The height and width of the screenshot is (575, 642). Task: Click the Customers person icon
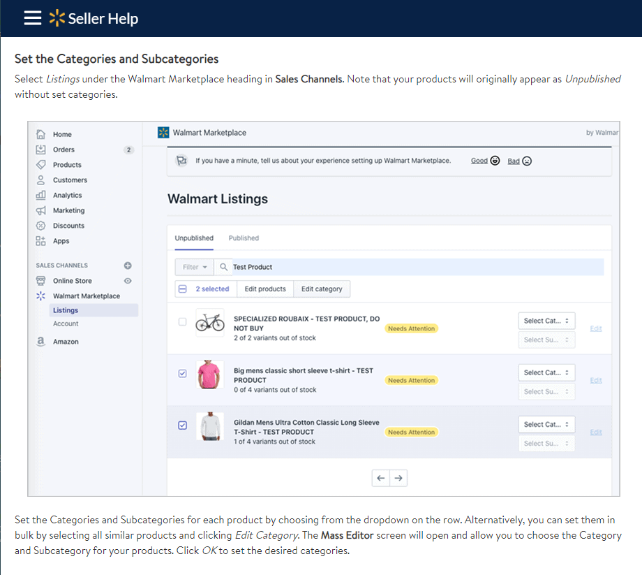[x=40, y=180]
